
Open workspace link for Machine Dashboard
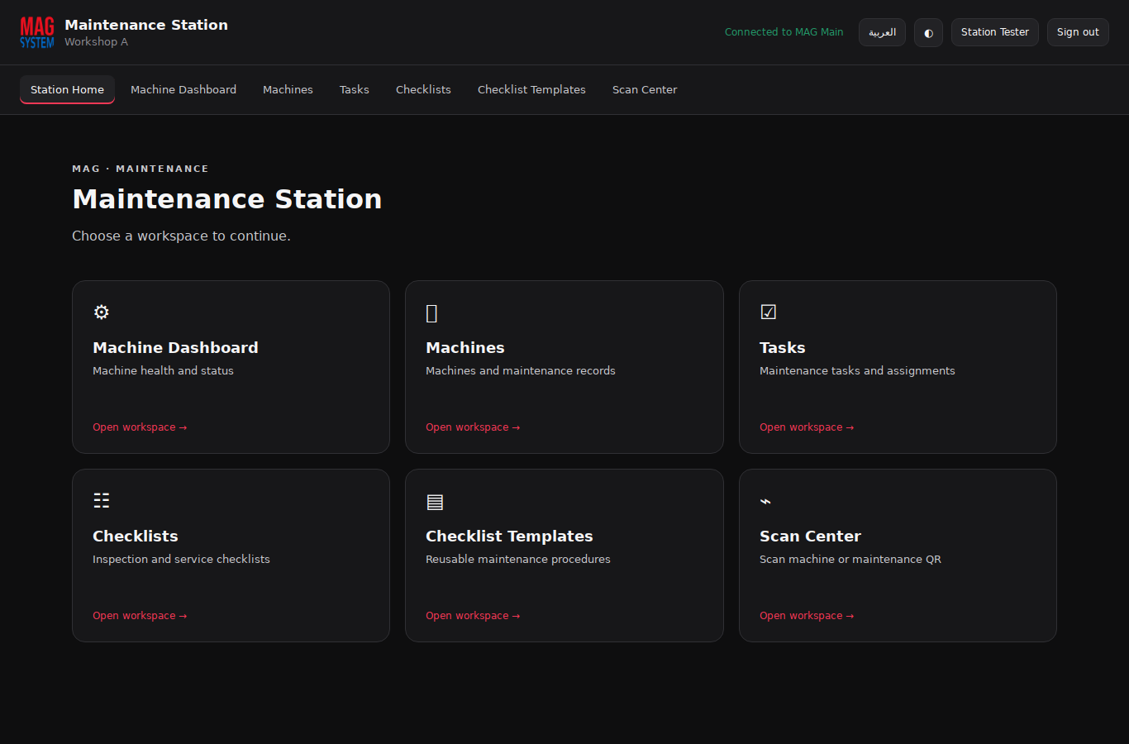140,427
